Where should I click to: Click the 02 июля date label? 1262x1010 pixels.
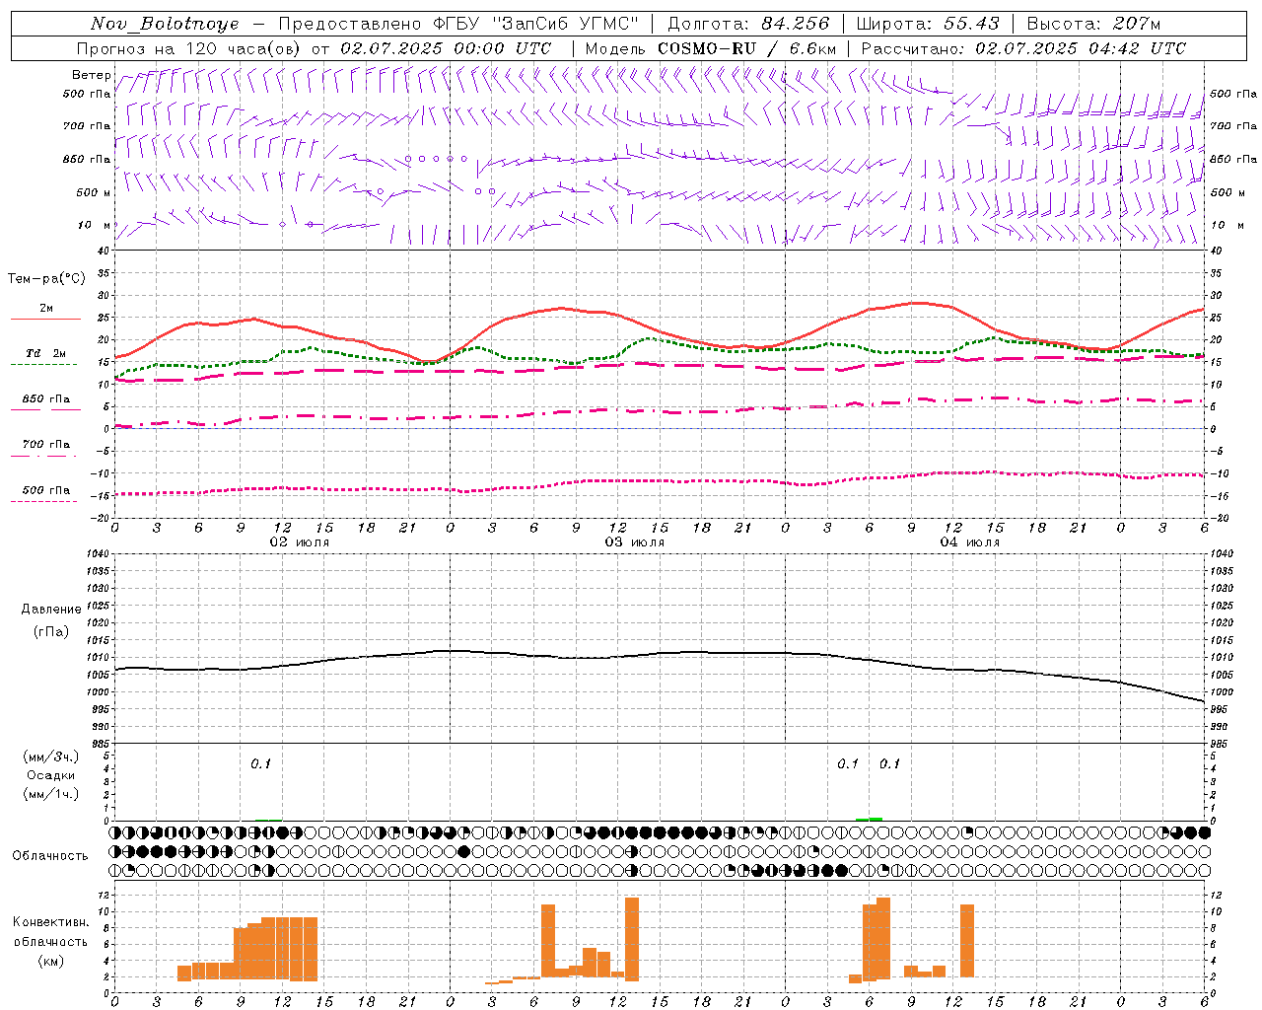pyautogui.click(x=300, y=542)
